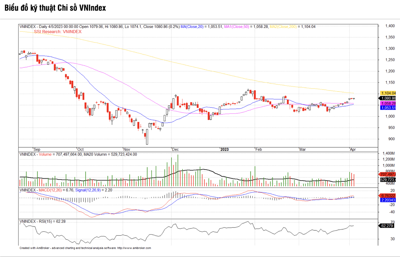This screenshot has width=400, height=257.
Task: Click the black 529,723 MA20 volume tag
Action: [x=388, y=180]
